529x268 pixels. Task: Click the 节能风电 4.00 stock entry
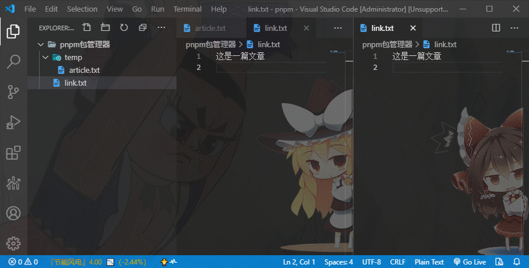[x=76, y=262]
